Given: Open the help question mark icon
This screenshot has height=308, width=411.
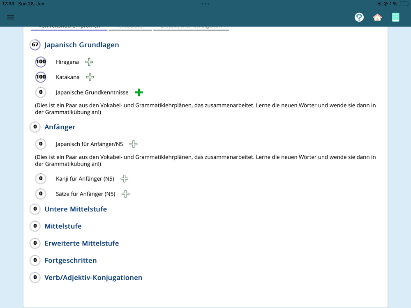Looking at the screenshot, I should tap(359, 17).
